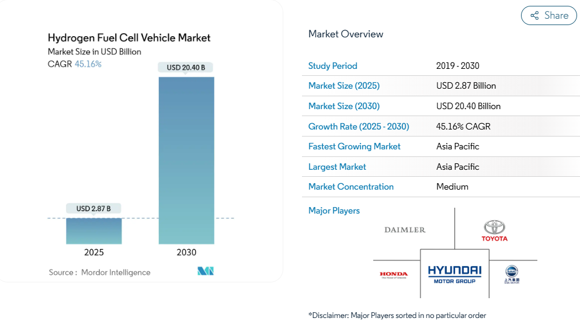Click the 2025 market size bar
Screen dimensions: 580x325
pyautogui.click(x=94, y=231)
